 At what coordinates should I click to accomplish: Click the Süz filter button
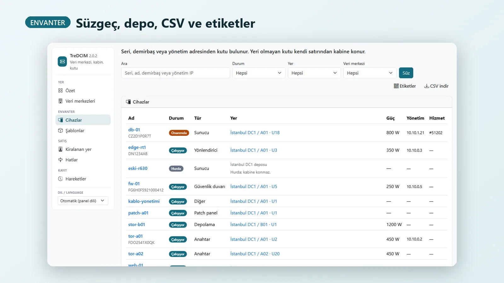point(406,73)
